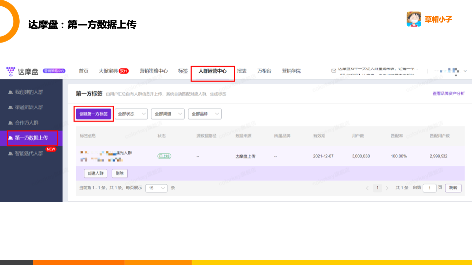Click the 源数据路径 column header
472x265 pixels.
[x=206, y=136]
